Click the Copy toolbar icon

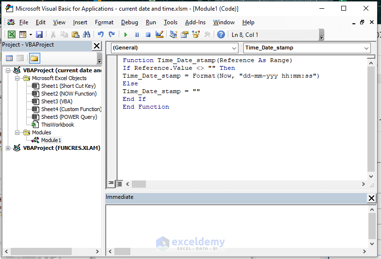pos(64,34)
